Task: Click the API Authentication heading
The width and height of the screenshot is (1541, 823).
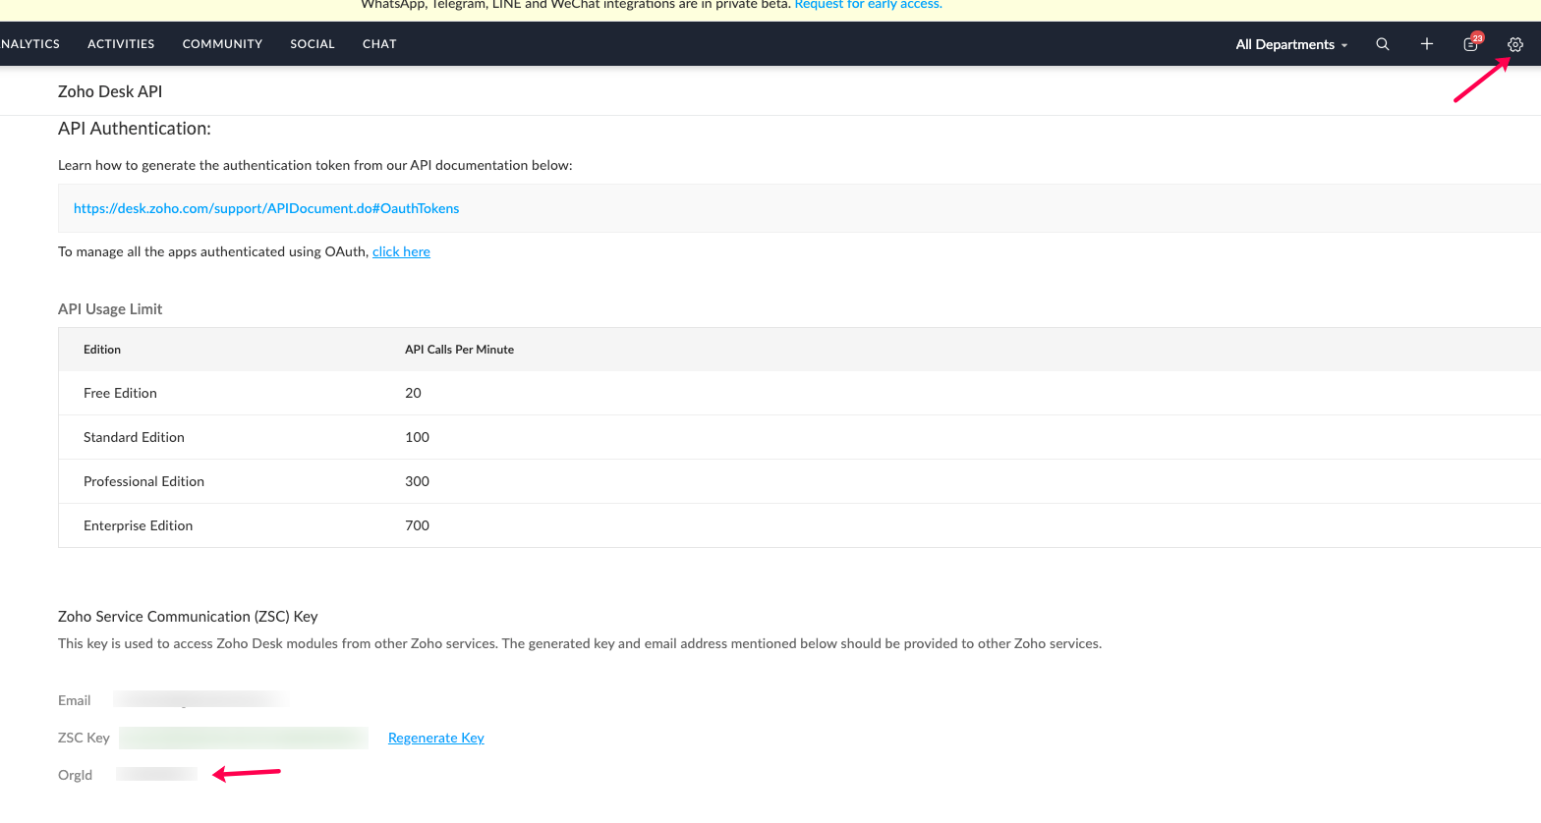Action: (x=135, y=129)
